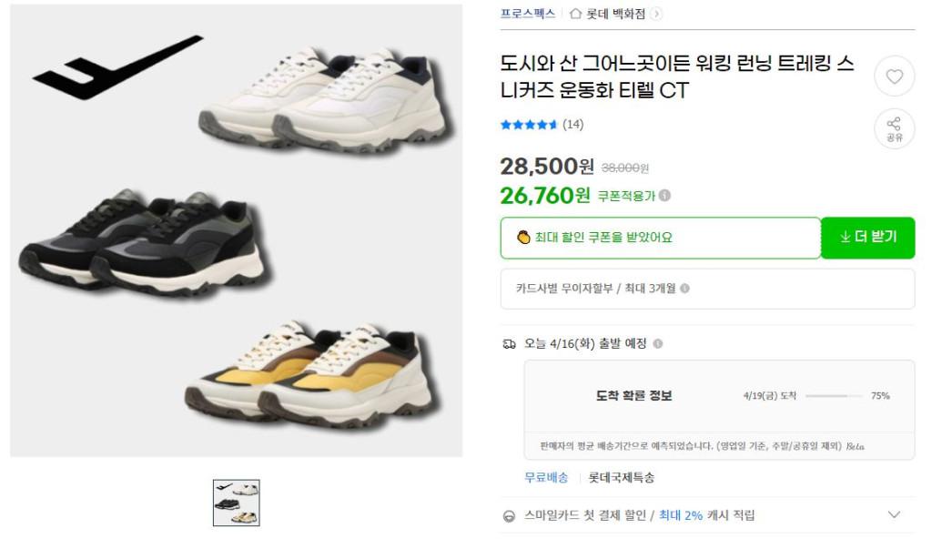Click info icon beside 카드사별 무이자할부
This screenshot has width=932, height=539.
click(684, 289)
